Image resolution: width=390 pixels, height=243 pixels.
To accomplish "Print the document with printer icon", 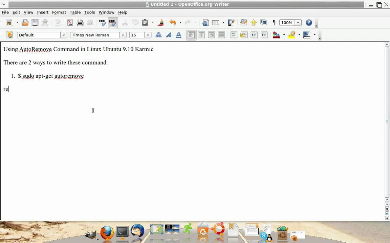I will 80,23.
